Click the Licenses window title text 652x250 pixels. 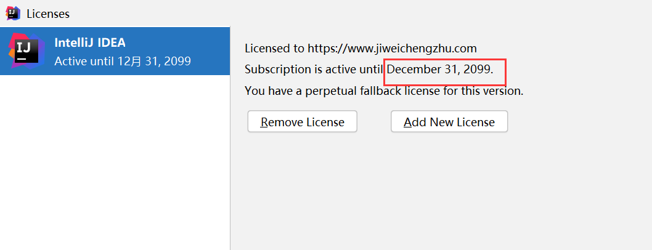pos(48,14)
